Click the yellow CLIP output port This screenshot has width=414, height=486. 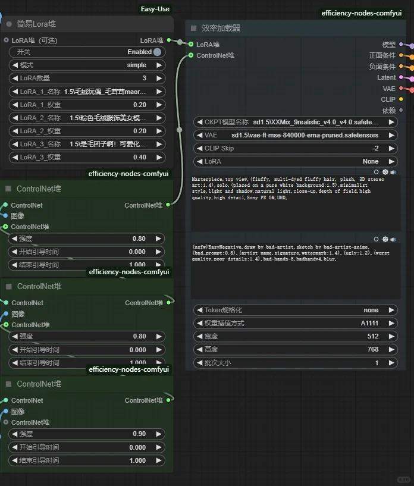tap(401, 99)
